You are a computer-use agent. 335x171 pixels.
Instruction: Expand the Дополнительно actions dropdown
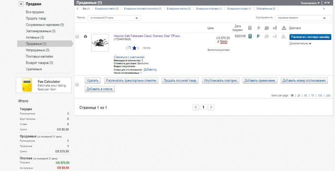[300, 44]
